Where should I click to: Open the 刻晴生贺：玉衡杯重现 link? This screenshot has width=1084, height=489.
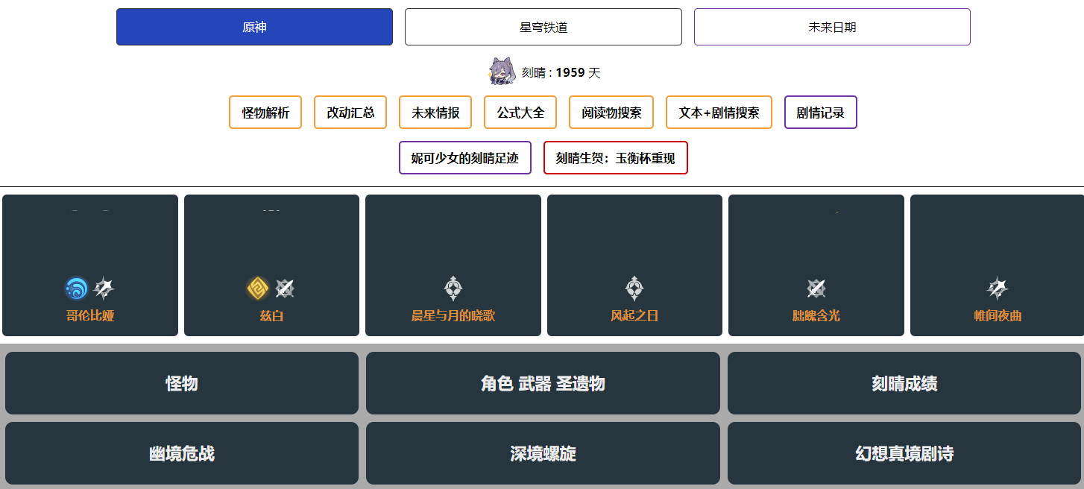[x=615, y=158]
